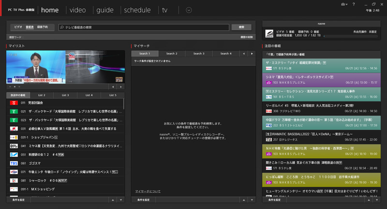Click the 検索 search button

click(x=241, y=27)
